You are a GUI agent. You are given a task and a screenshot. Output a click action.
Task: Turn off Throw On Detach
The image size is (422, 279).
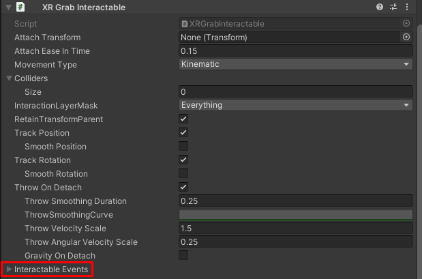(183, 187)
